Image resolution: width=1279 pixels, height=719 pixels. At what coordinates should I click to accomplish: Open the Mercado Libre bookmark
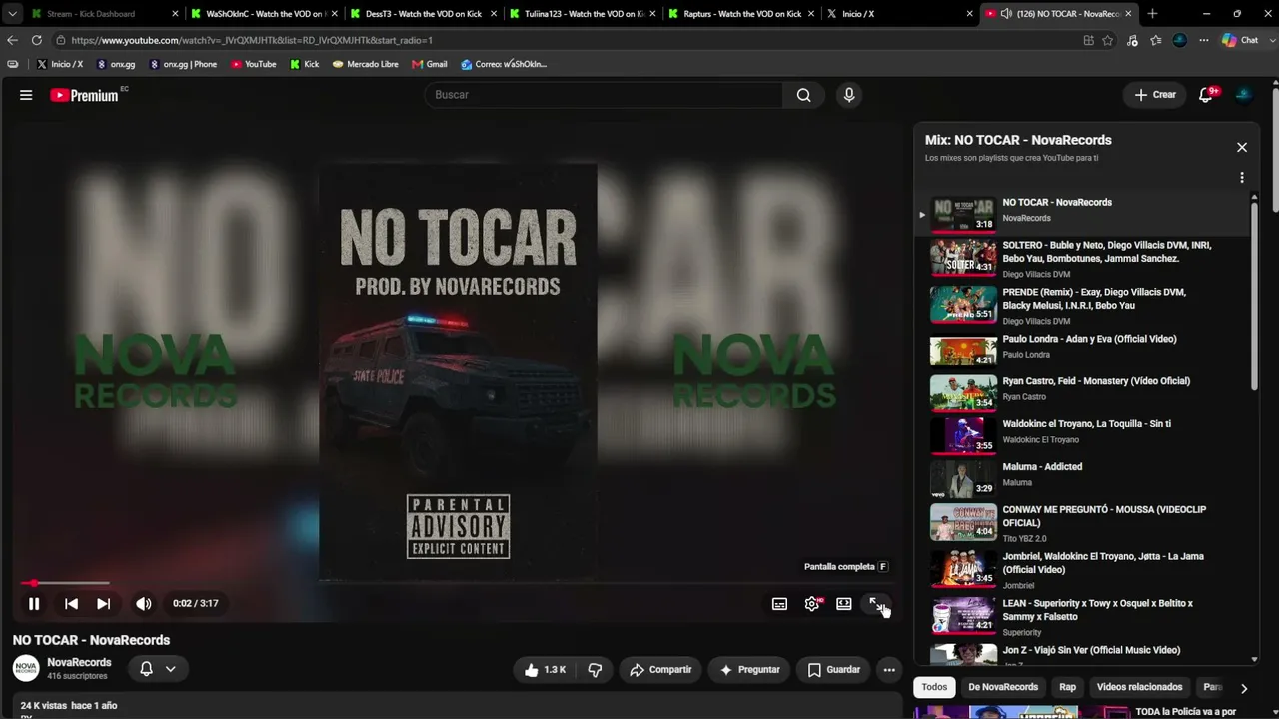click(x=365, y=64)
